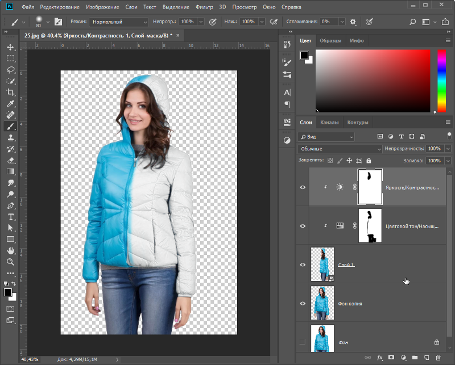Select the Rectangle shape tool
The image size is (455, 365).
point(10,240)
